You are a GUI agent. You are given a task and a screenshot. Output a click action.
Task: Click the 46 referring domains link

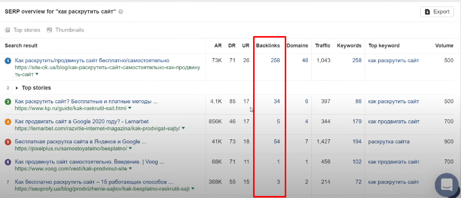305,61
